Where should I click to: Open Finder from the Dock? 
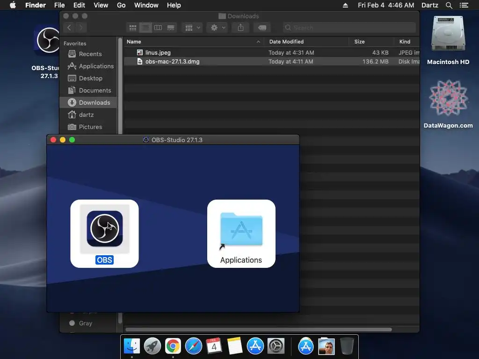pos(132,346)
